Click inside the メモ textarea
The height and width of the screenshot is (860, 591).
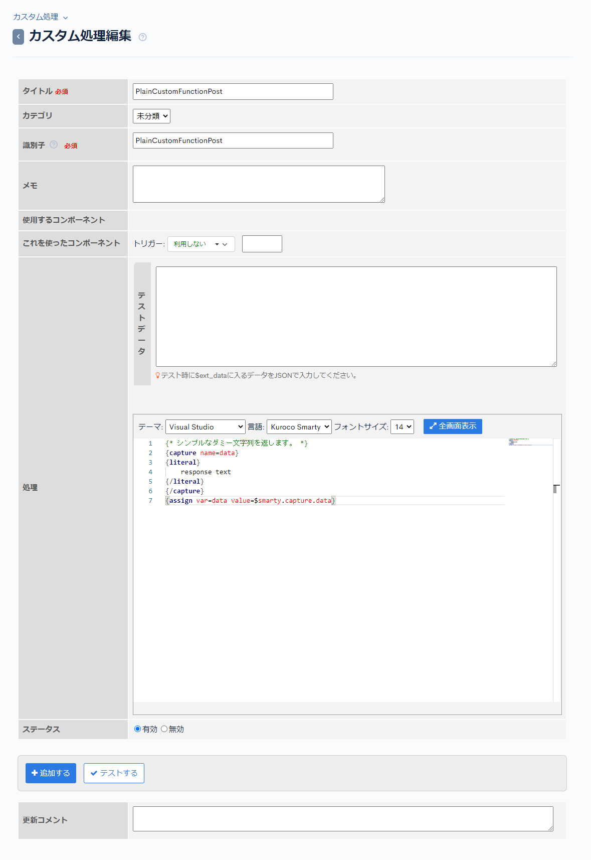(x=259, y=184)
